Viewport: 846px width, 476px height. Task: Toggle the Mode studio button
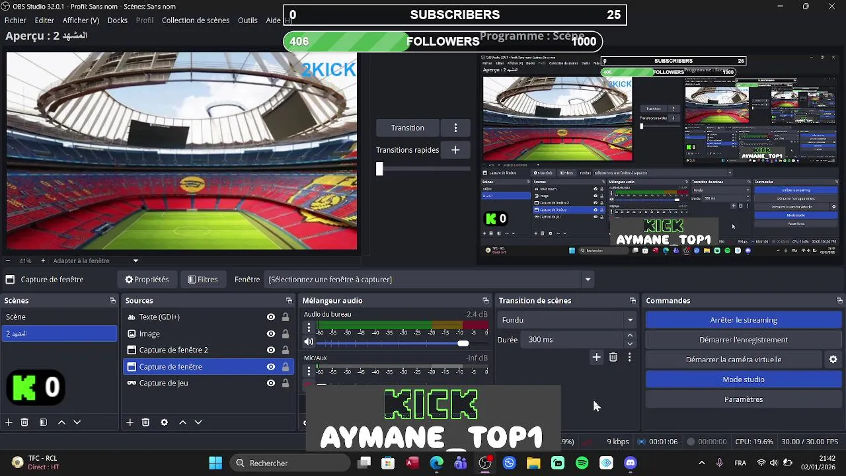744,379
